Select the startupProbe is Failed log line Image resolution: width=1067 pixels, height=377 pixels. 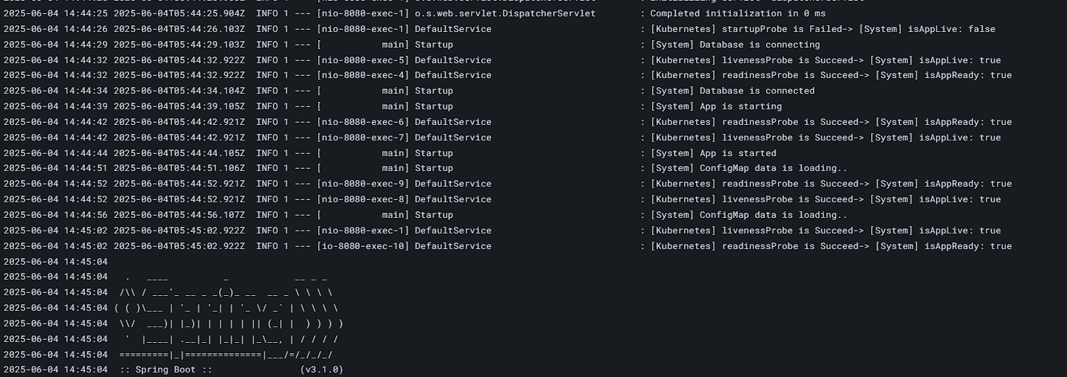[823, 29]
